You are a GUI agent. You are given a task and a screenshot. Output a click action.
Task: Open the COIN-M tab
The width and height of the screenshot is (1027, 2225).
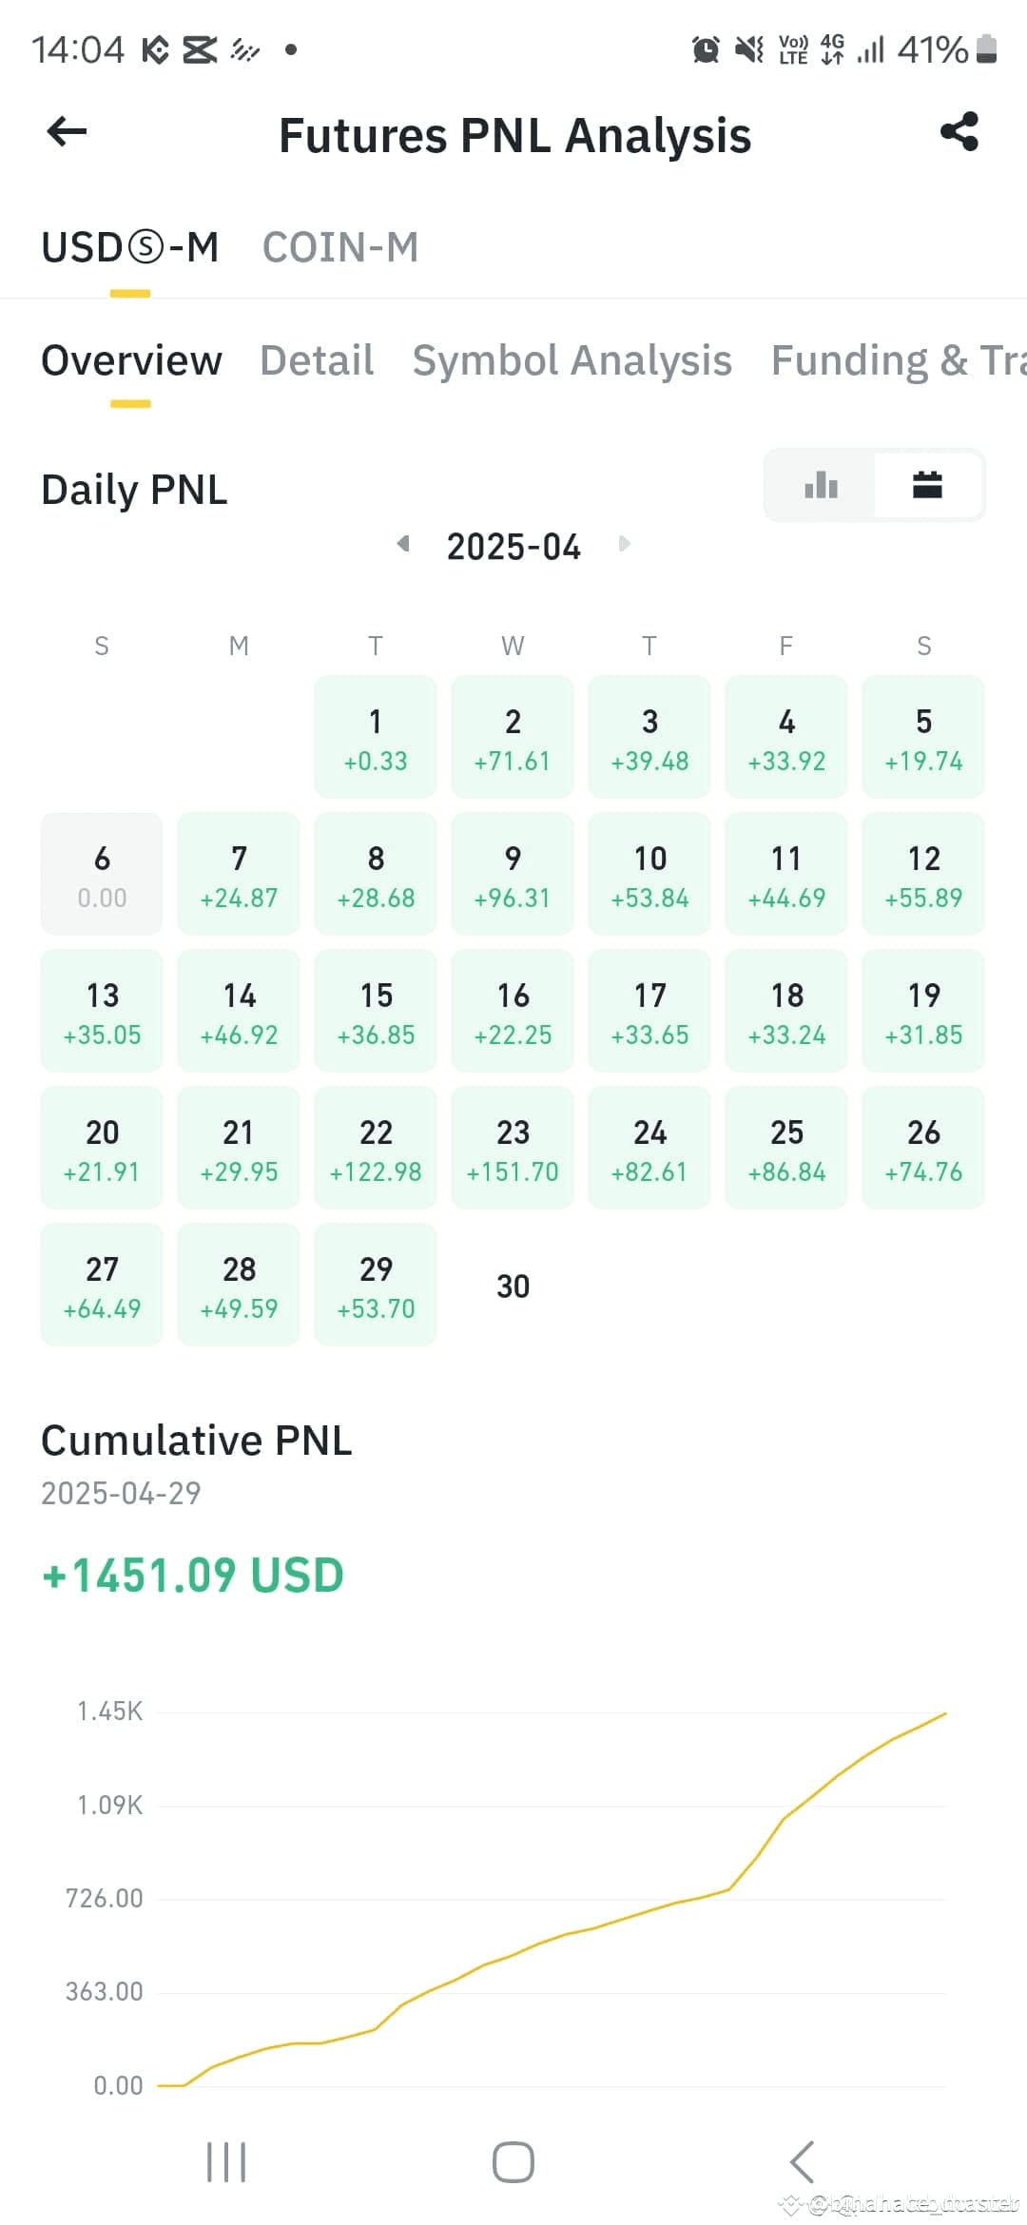[340, 247]
